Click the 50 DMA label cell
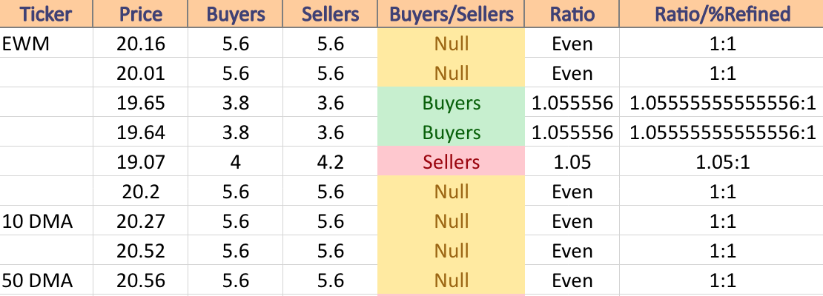Image resolution: width=823 pixels, height=296 pixels. (46, 280)
